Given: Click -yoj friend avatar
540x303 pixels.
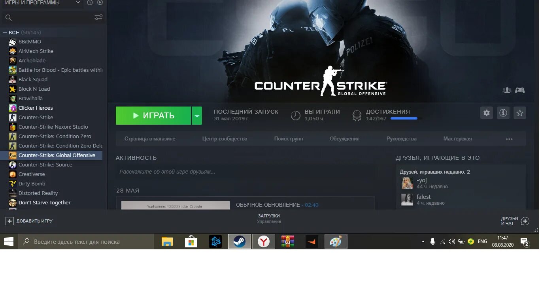Looking at the screenshot, I should point(407,183).
